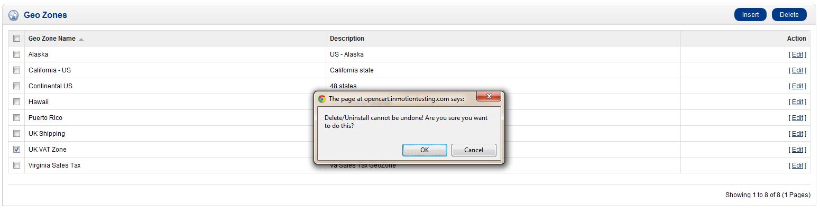Click the Chrome icon in the dialog title

coord(321,98)
